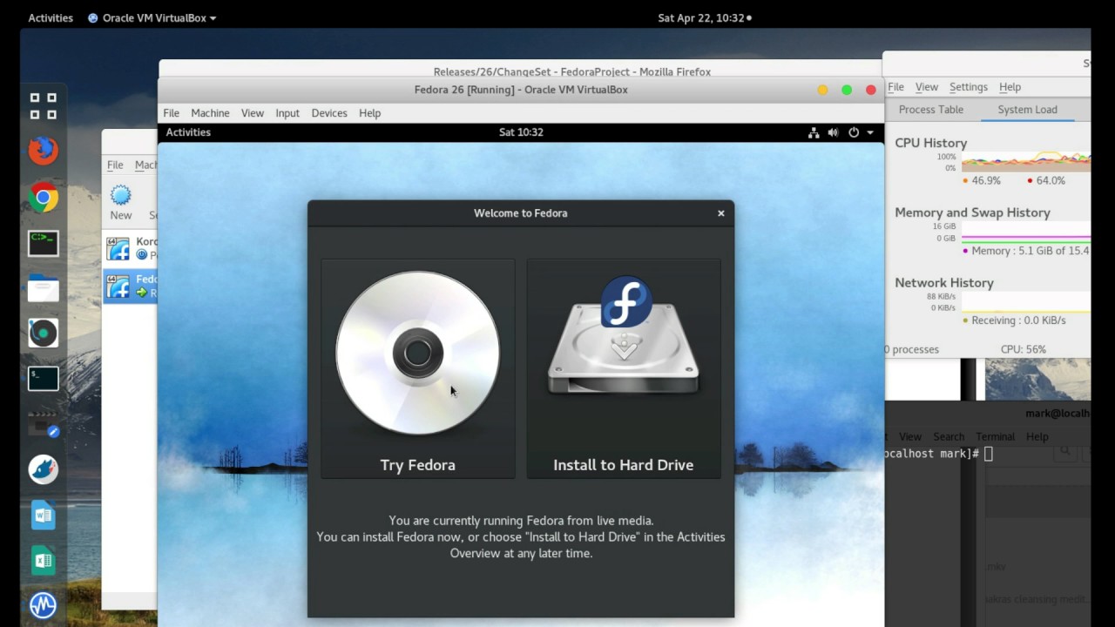Open the Help menu in System Monitor window
The image size is (1115, 627).
coord(1010,87)
